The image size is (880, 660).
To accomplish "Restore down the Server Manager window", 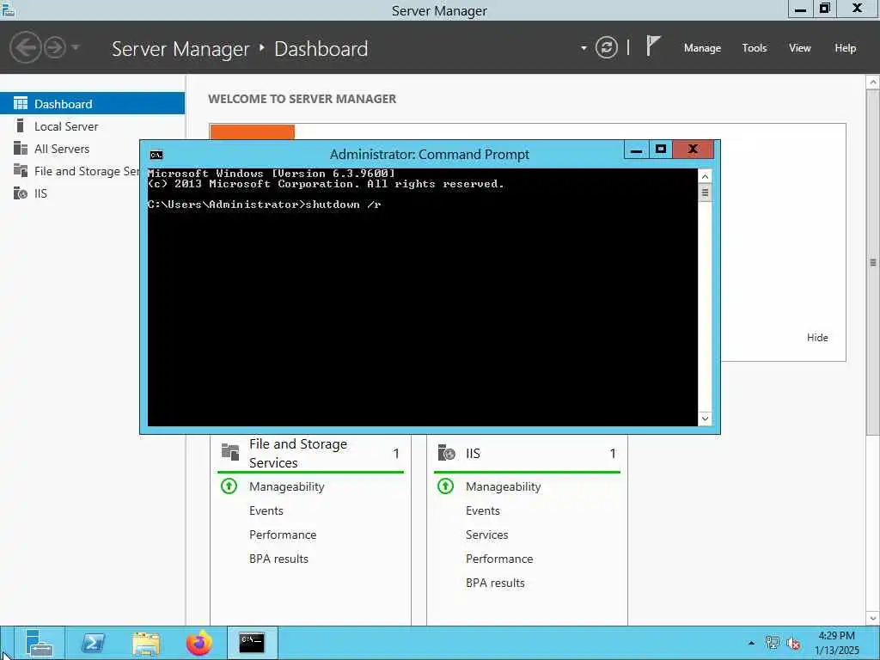I will (x=825, y=9).
